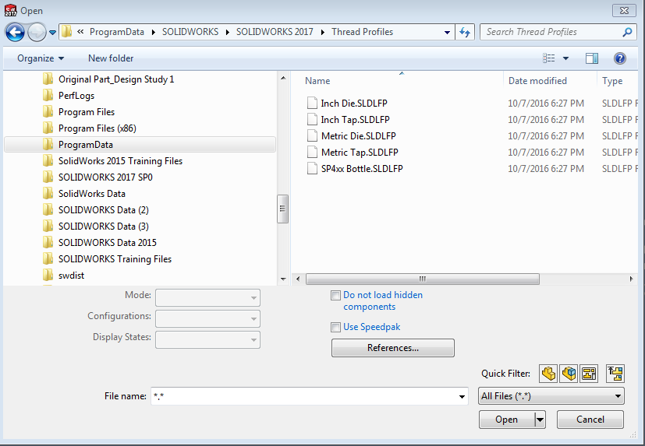
Task: Select SP4xx Bottle.SLDLFP file
Action: pos(362,169)
